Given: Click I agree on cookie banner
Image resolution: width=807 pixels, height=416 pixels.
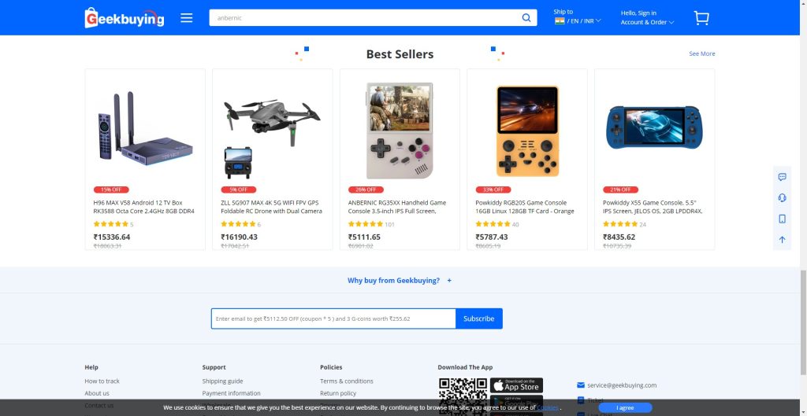Looking at the screenshot, I should (x=625, y=408).
